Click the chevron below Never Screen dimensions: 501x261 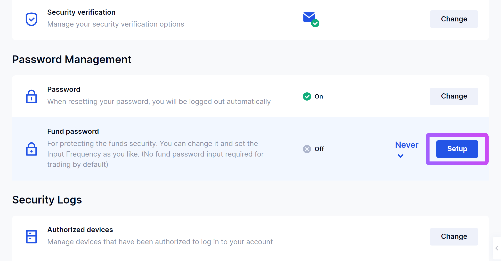pos(400,156)
